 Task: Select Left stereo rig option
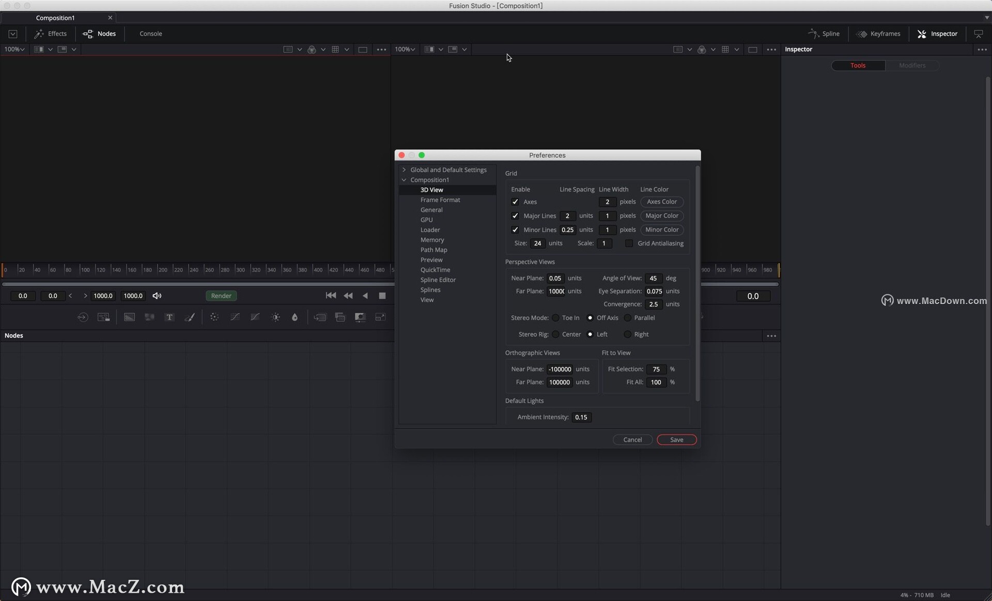point(590,334)
